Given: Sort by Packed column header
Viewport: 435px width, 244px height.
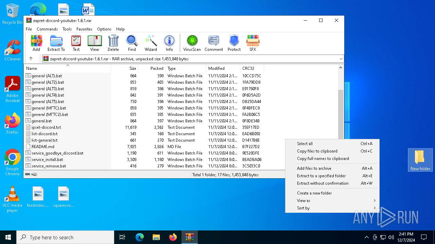Looking at the screenshot, I should click(152, 68).
